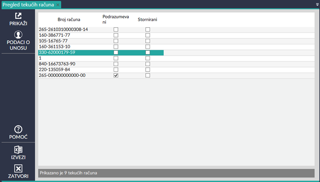Select account 840-16673763-90
The width and height of the screenshot is (320, 182).
point(57,64)
